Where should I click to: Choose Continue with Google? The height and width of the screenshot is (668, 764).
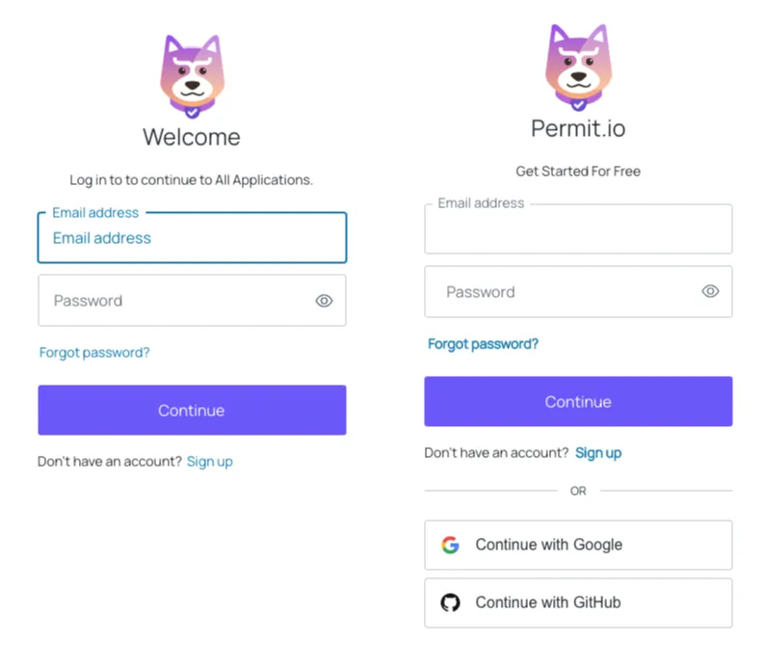(x=578, y=545)
